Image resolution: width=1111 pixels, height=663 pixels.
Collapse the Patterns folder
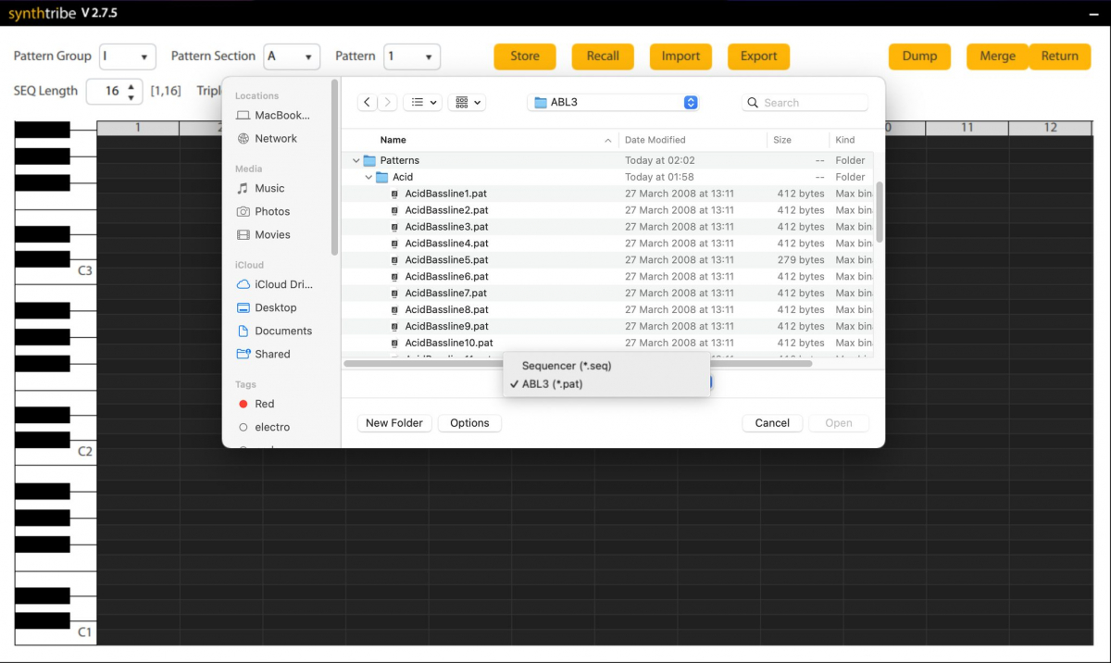point(356,161)
